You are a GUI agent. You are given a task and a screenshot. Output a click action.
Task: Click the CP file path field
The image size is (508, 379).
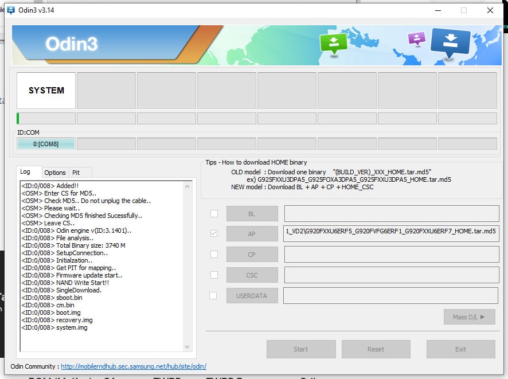tap(392, 255)
